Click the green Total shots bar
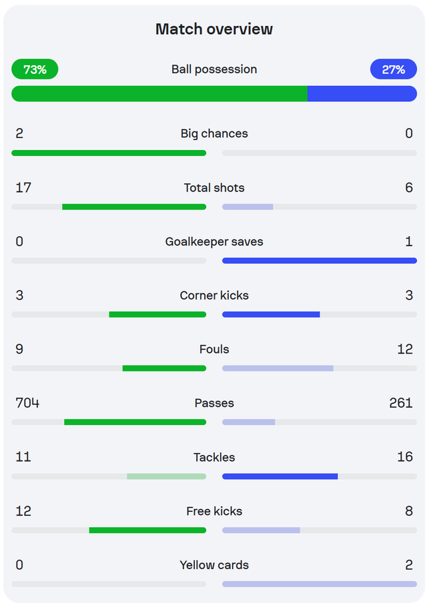Image resolution: width=427 pixels, height=605 pixels. (x=134, y=207)
